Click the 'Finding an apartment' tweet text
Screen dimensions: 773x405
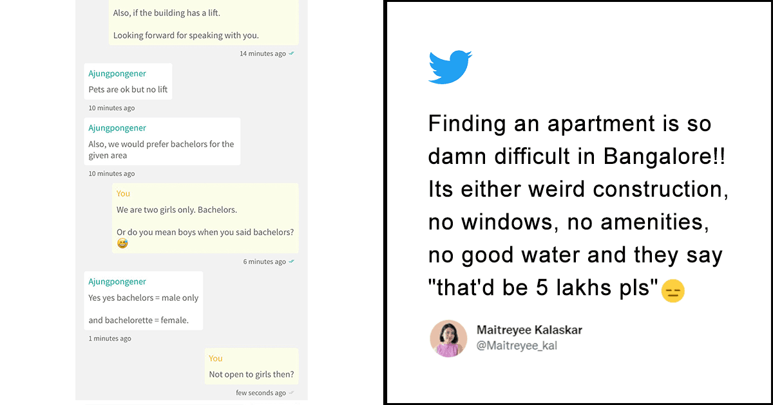coord(577,205)
